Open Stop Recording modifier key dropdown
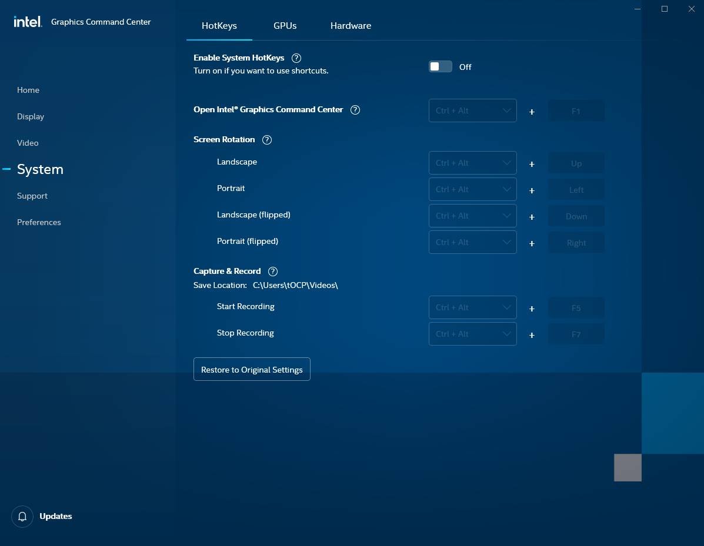Screen dimensions: 704x546 (472, 334)
